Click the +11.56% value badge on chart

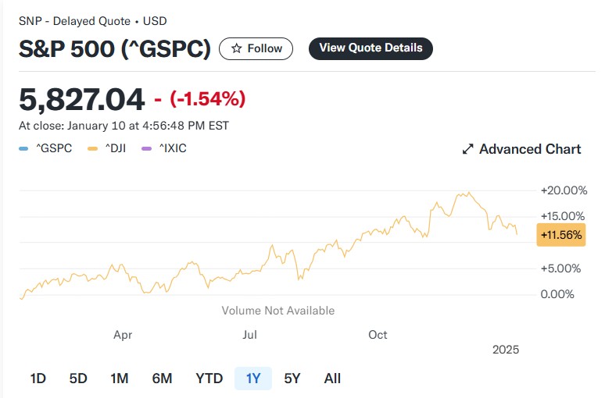click(561, 235)
